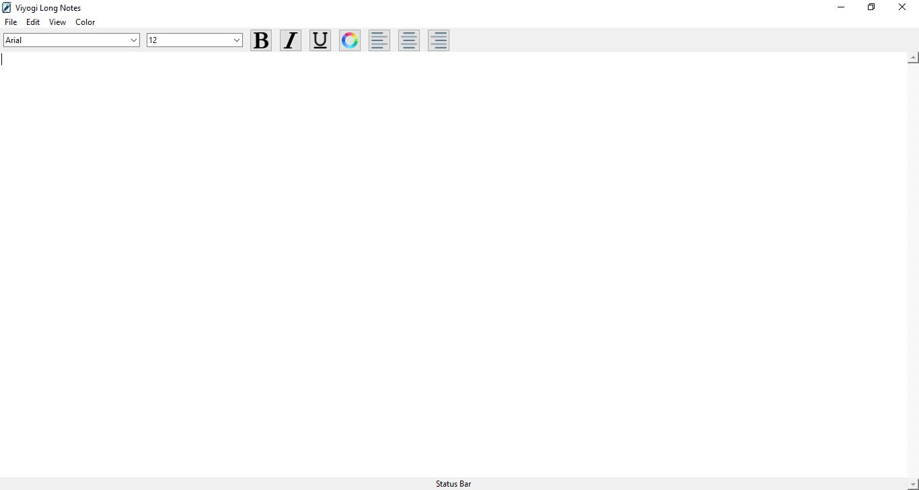Screen dimensions: 919x490
Task: Click the Status Bar label
Action: 453,484
